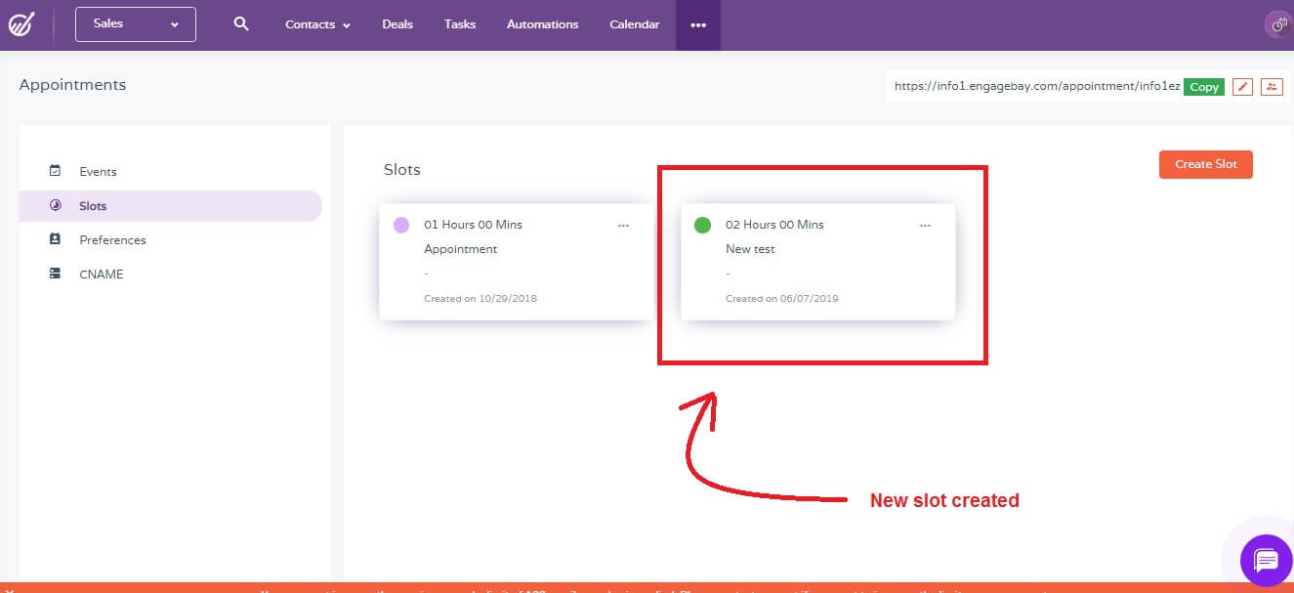Open the search magnifier icon
1294x593 pixels.
click(x=241, y=24)
